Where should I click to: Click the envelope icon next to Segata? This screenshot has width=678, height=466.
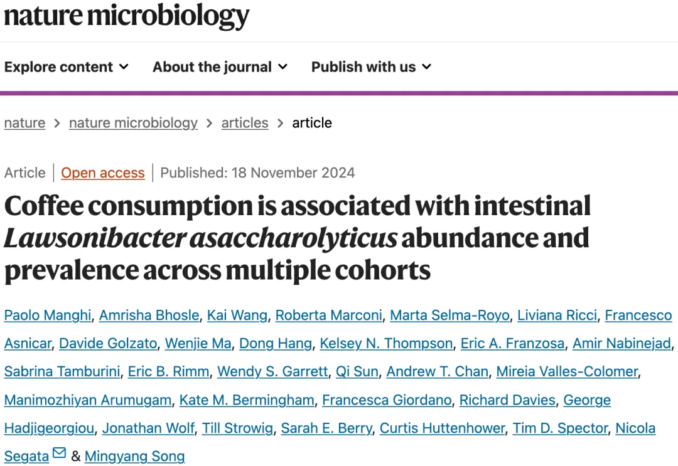(59, 453)
